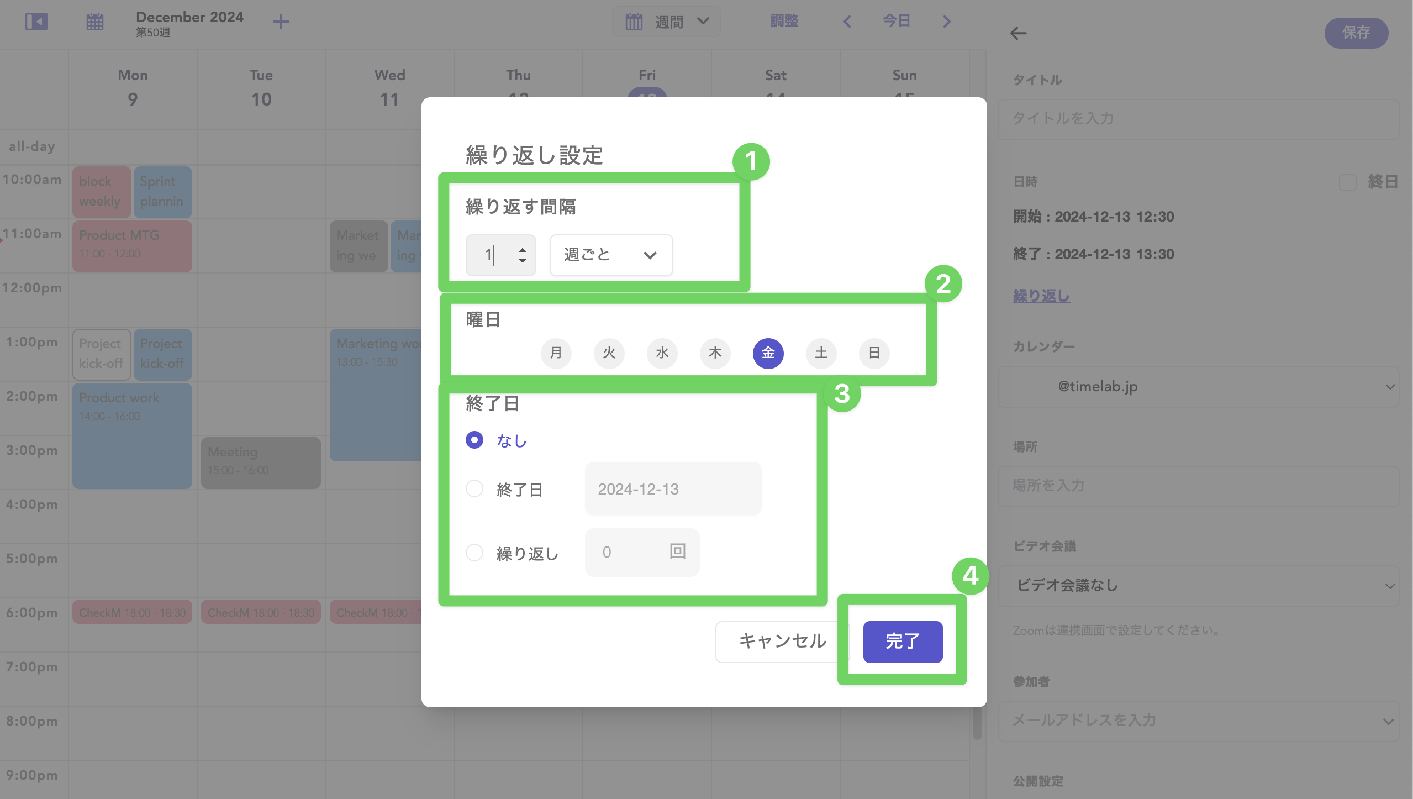Open the 週間 view selector
Image resolution: width=1413 pixels, height=799 pixels.
coord(667,22)
